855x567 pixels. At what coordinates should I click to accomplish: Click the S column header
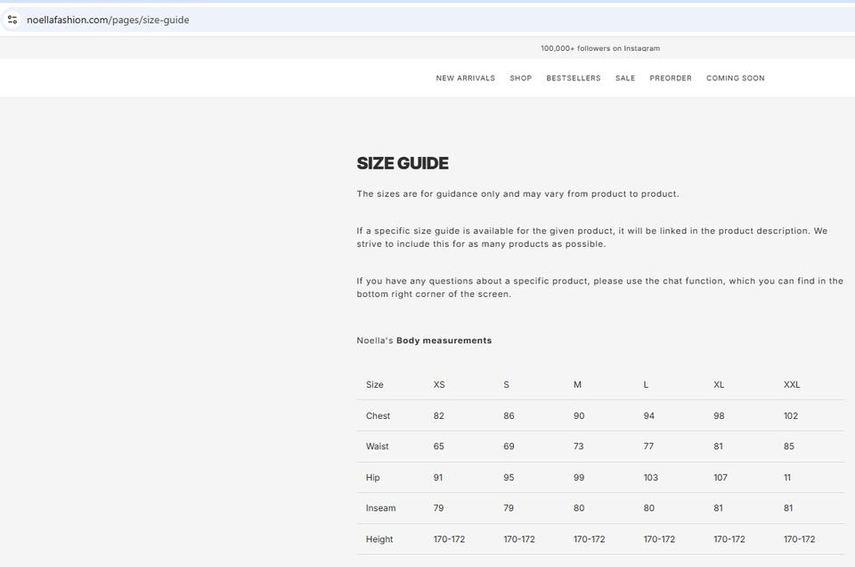point(506,385)
